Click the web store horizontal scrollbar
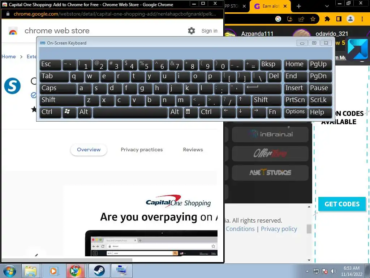Screen dimensions: 370x278 (x=67, y=260)
